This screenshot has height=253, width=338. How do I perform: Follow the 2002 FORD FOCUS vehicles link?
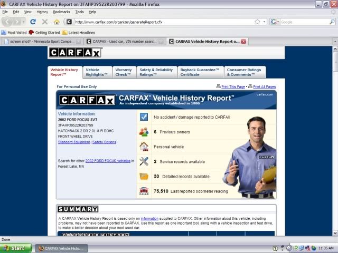coord(108,161)
